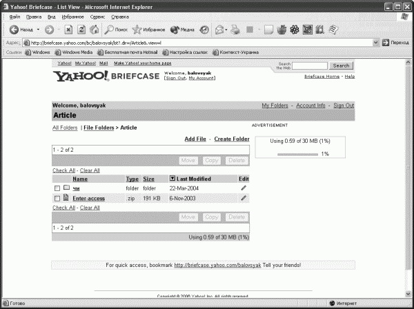Click the Create Folder link
The height and width of the screenshot is (309, 414).
click(232, 139)
